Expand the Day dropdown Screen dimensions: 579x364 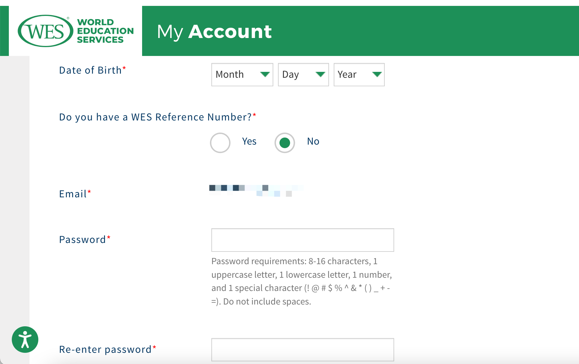pos(303,75)
